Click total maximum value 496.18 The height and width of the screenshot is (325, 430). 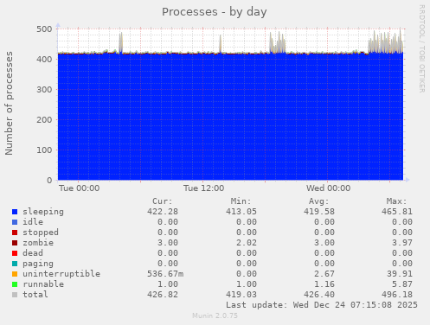point(397,295)
